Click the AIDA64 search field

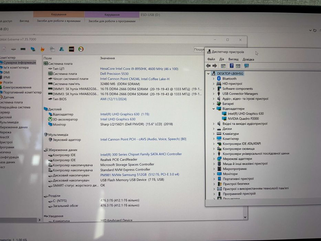[200, 49]
